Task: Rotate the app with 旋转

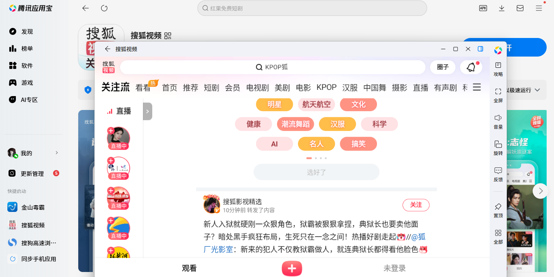Action: coord(498,148)
